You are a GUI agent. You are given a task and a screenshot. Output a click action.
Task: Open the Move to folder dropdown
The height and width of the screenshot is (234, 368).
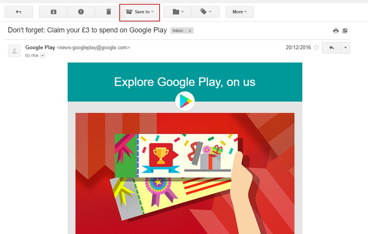pyautogui.click(x=178, y=12)
